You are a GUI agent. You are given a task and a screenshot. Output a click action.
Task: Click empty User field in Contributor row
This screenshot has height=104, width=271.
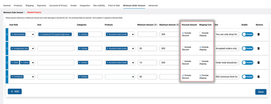[56, 77]
